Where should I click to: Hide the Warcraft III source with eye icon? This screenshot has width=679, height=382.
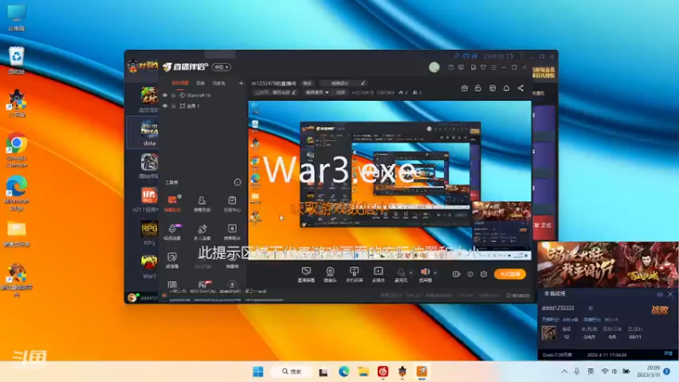point(165,95)
